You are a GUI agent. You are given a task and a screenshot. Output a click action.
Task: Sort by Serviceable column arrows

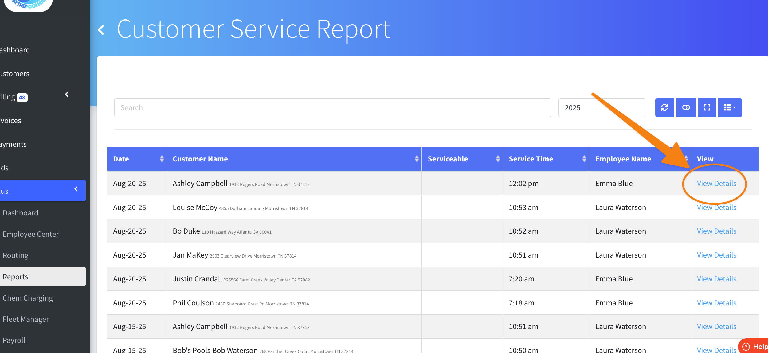[x=498, y=159]
